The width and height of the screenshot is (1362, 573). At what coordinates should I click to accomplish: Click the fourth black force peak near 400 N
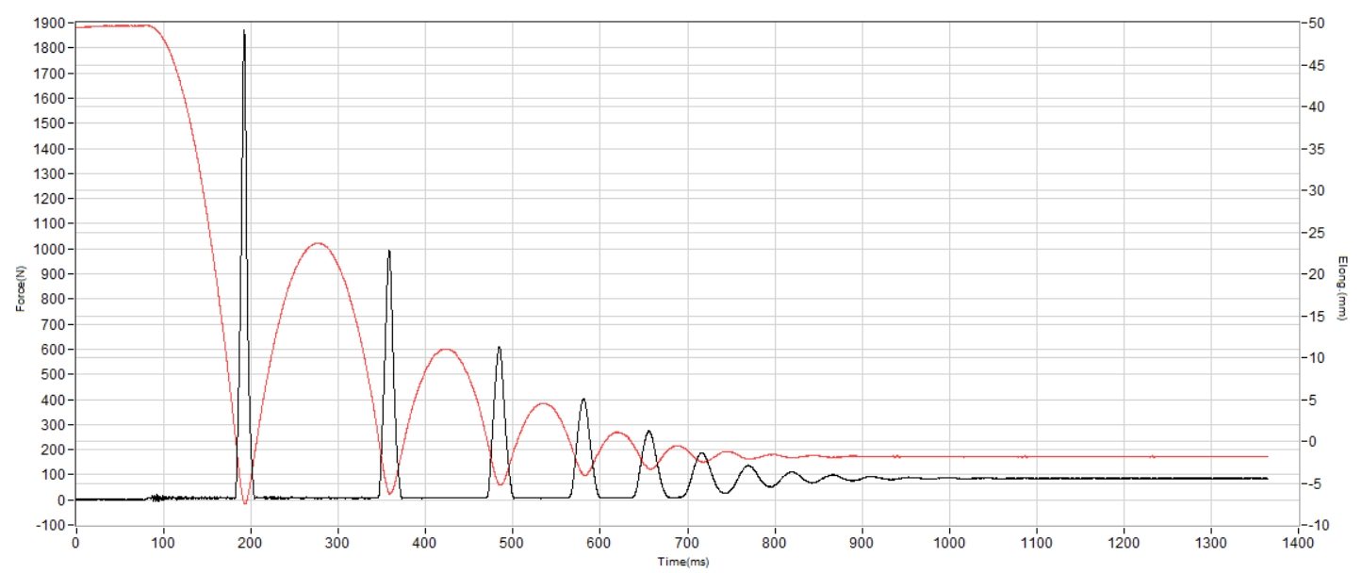pyautogui.click(x=583, y=400)
